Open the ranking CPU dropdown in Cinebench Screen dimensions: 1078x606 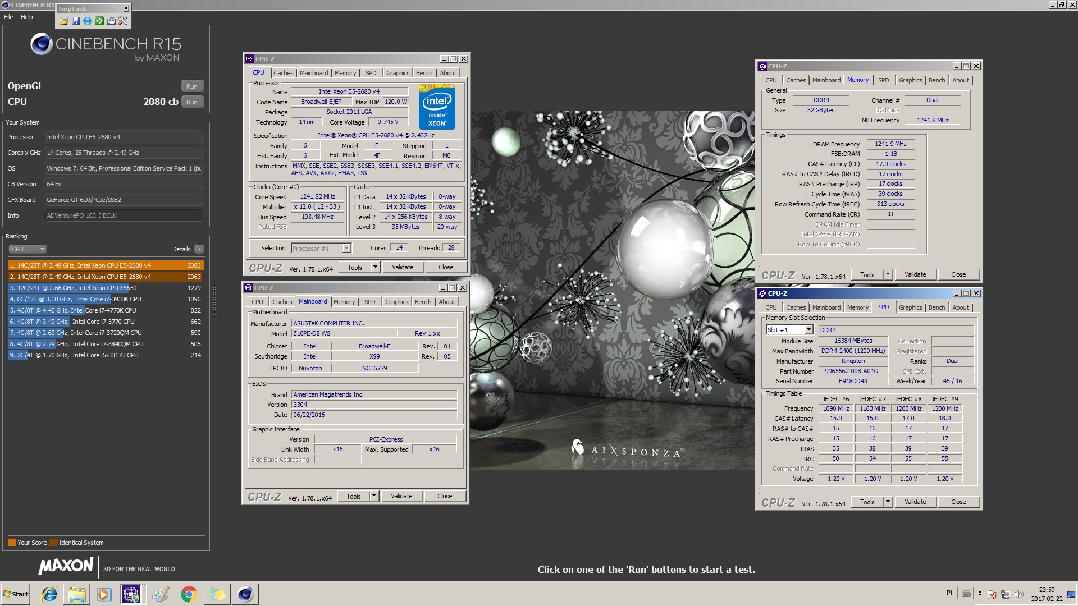click(28, 249)
